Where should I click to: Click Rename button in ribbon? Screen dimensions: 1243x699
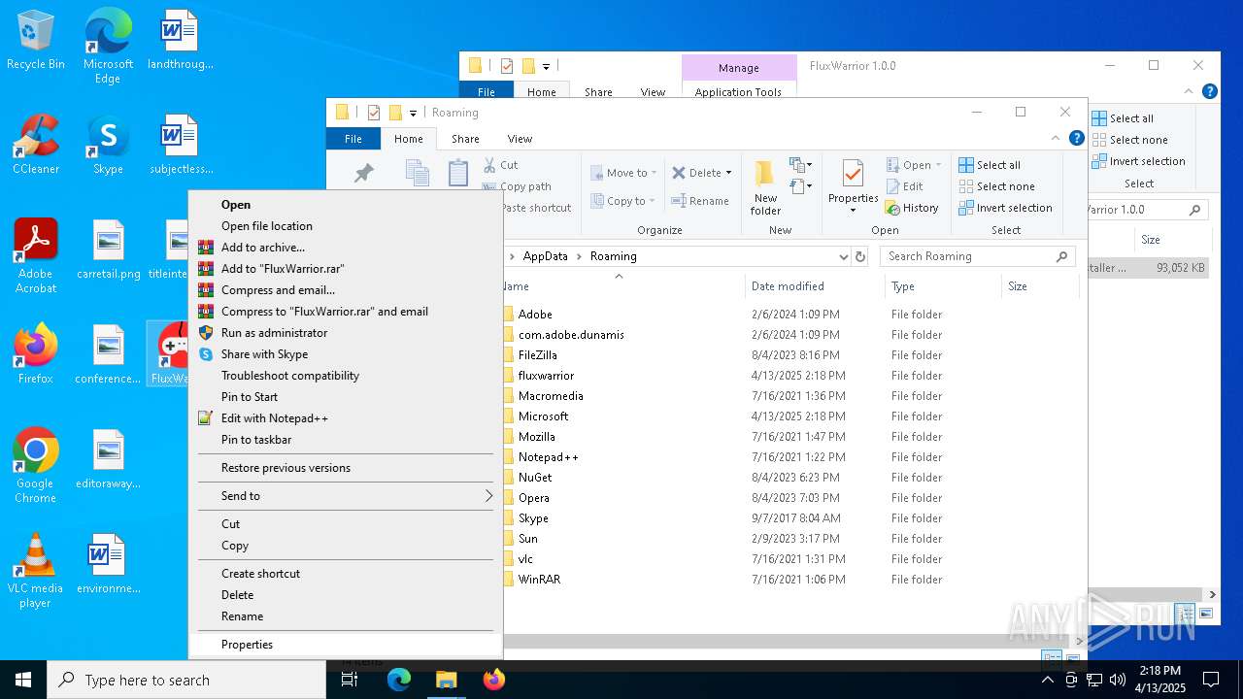click(x=700, y=201)
